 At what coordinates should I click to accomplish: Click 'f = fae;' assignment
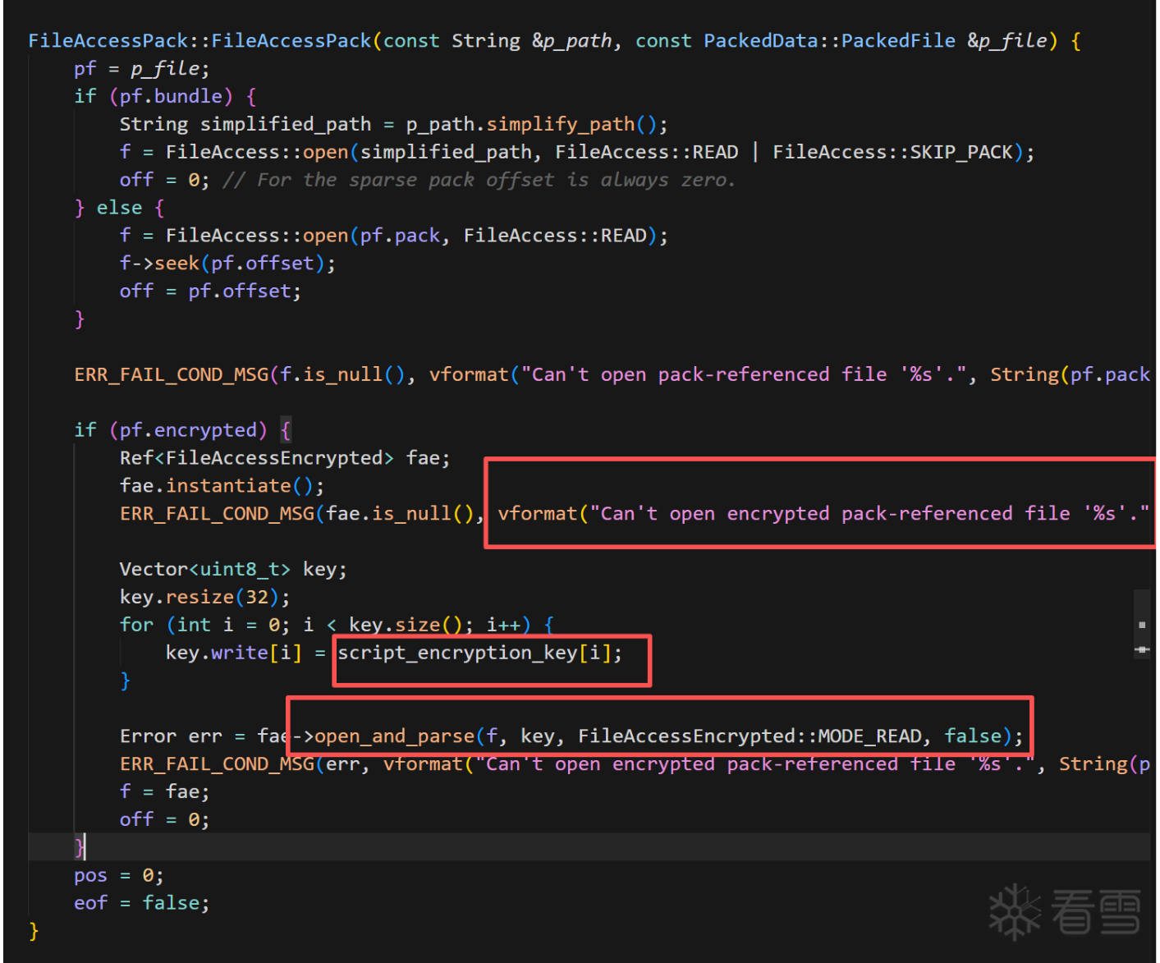pyautogui.click(x=165, y=792)
